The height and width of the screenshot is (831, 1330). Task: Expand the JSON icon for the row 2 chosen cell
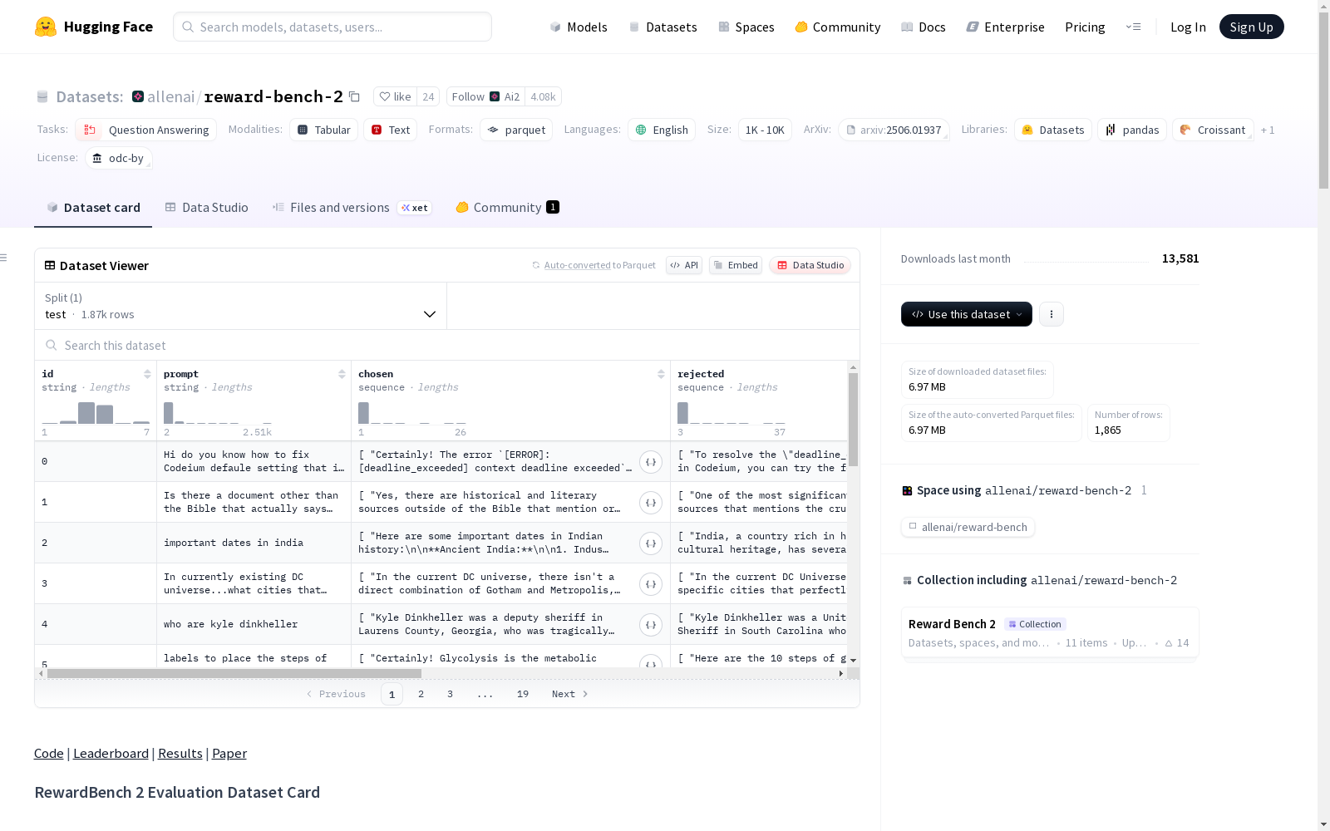click(x=651, y=543)
